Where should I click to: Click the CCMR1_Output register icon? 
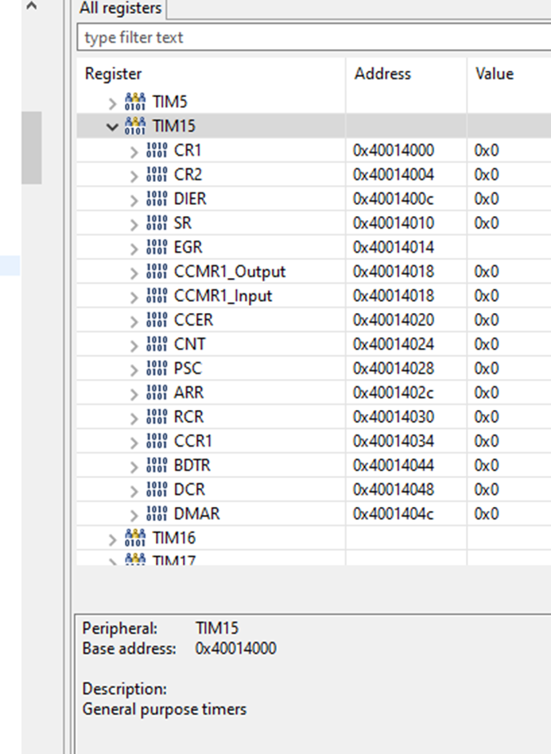[x=157, y=271]
